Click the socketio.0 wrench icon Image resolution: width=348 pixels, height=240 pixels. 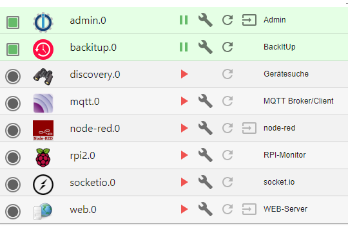(206, 182)
